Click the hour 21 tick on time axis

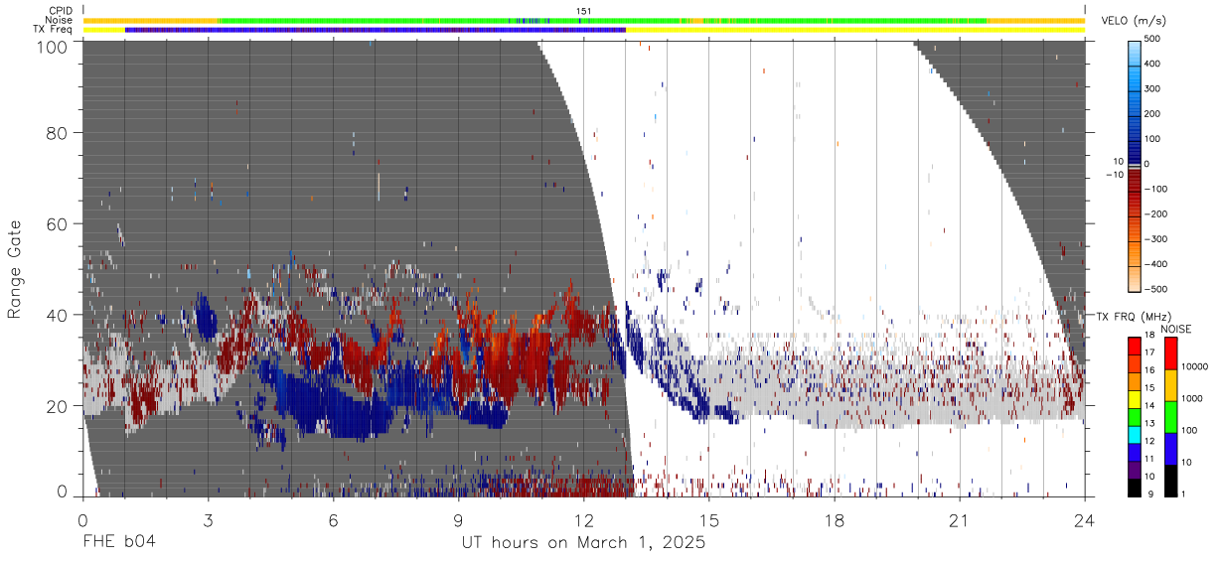click(960, 519)
